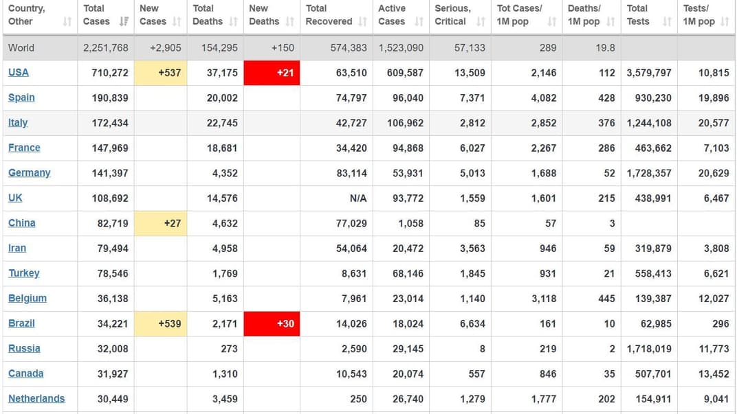Image resolution: width=737 pixels, height=414 pixels.
Task: Sort by Total Recovered arrow icon
Action: point(362,22)
